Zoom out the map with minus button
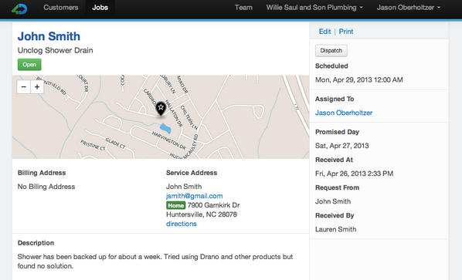Image resolution: width=462 pixels, height=280 pixels. (24, 86)
